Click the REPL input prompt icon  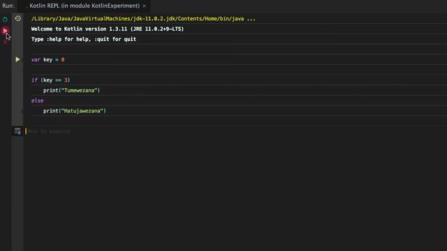coord(17,131)
